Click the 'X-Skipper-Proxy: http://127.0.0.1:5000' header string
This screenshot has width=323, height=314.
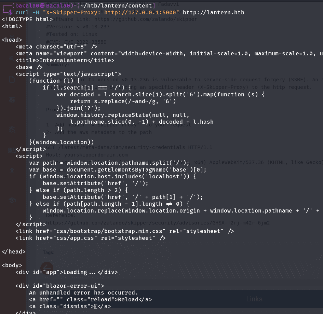coord(111,13)
